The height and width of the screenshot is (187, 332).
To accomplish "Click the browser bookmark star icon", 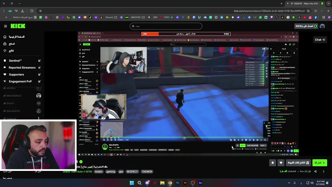I will point(40,11).
